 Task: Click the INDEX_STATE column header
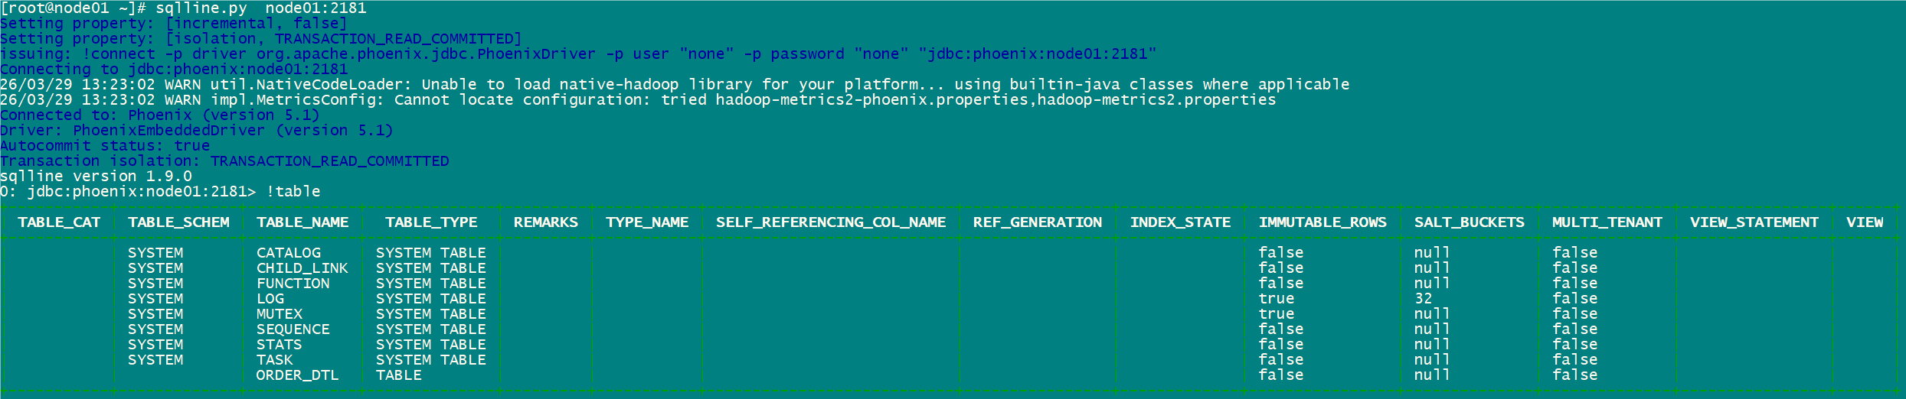click(x=1180, y=222)
